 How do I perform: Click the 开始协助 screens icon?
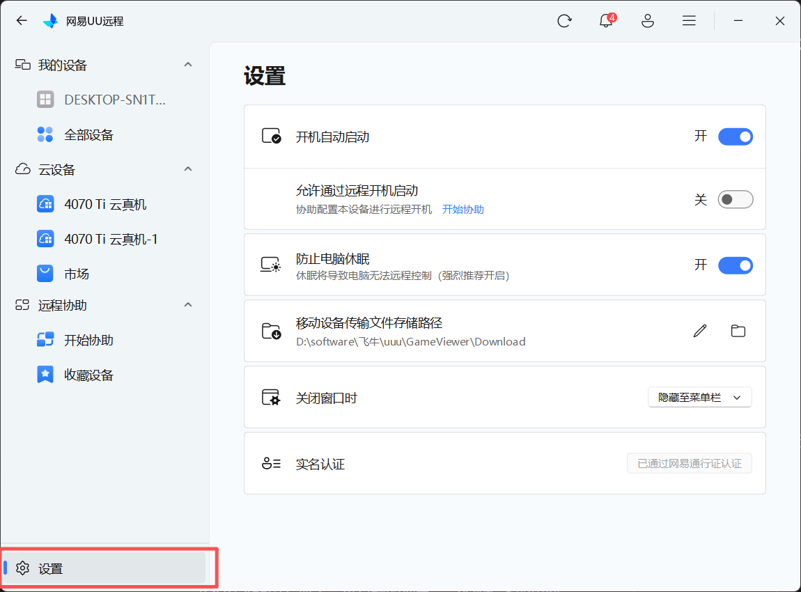45,340
